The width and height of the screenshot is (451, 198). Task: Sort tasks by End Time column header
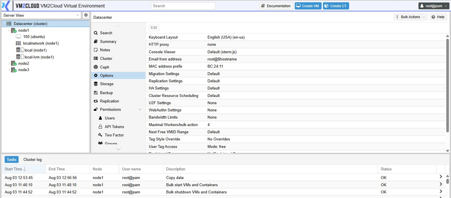pos(68,169)
